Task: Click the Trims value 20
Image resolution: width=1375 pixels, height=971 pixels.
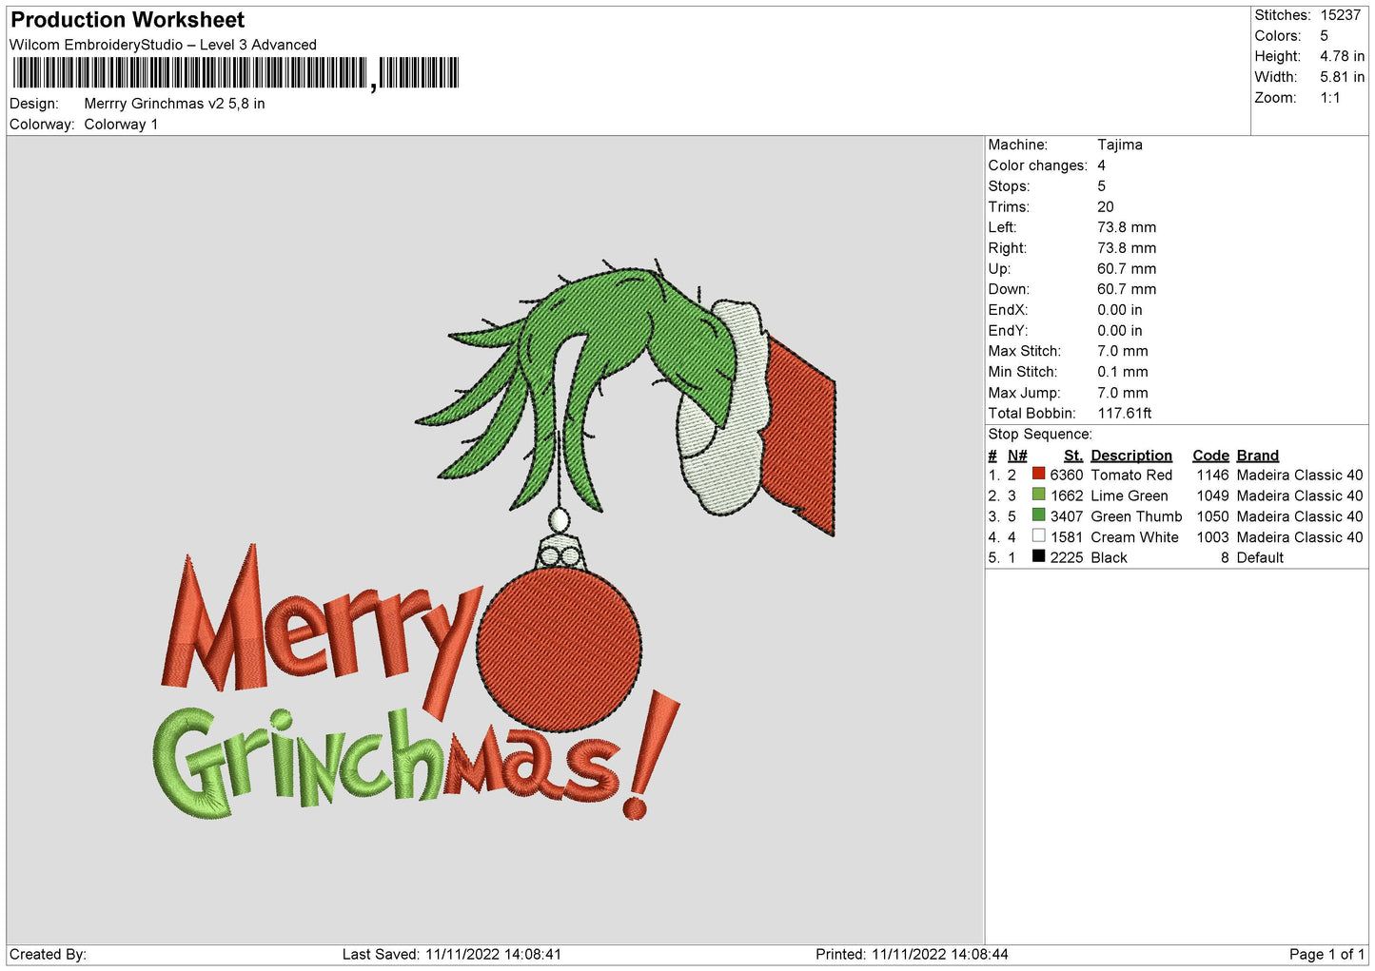Action: (x=1106, y=206)
